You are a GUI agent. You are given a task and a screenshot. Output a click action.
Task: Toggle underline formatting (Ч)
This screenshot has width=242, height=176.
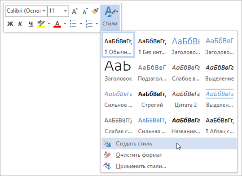(x=31, y=24)
